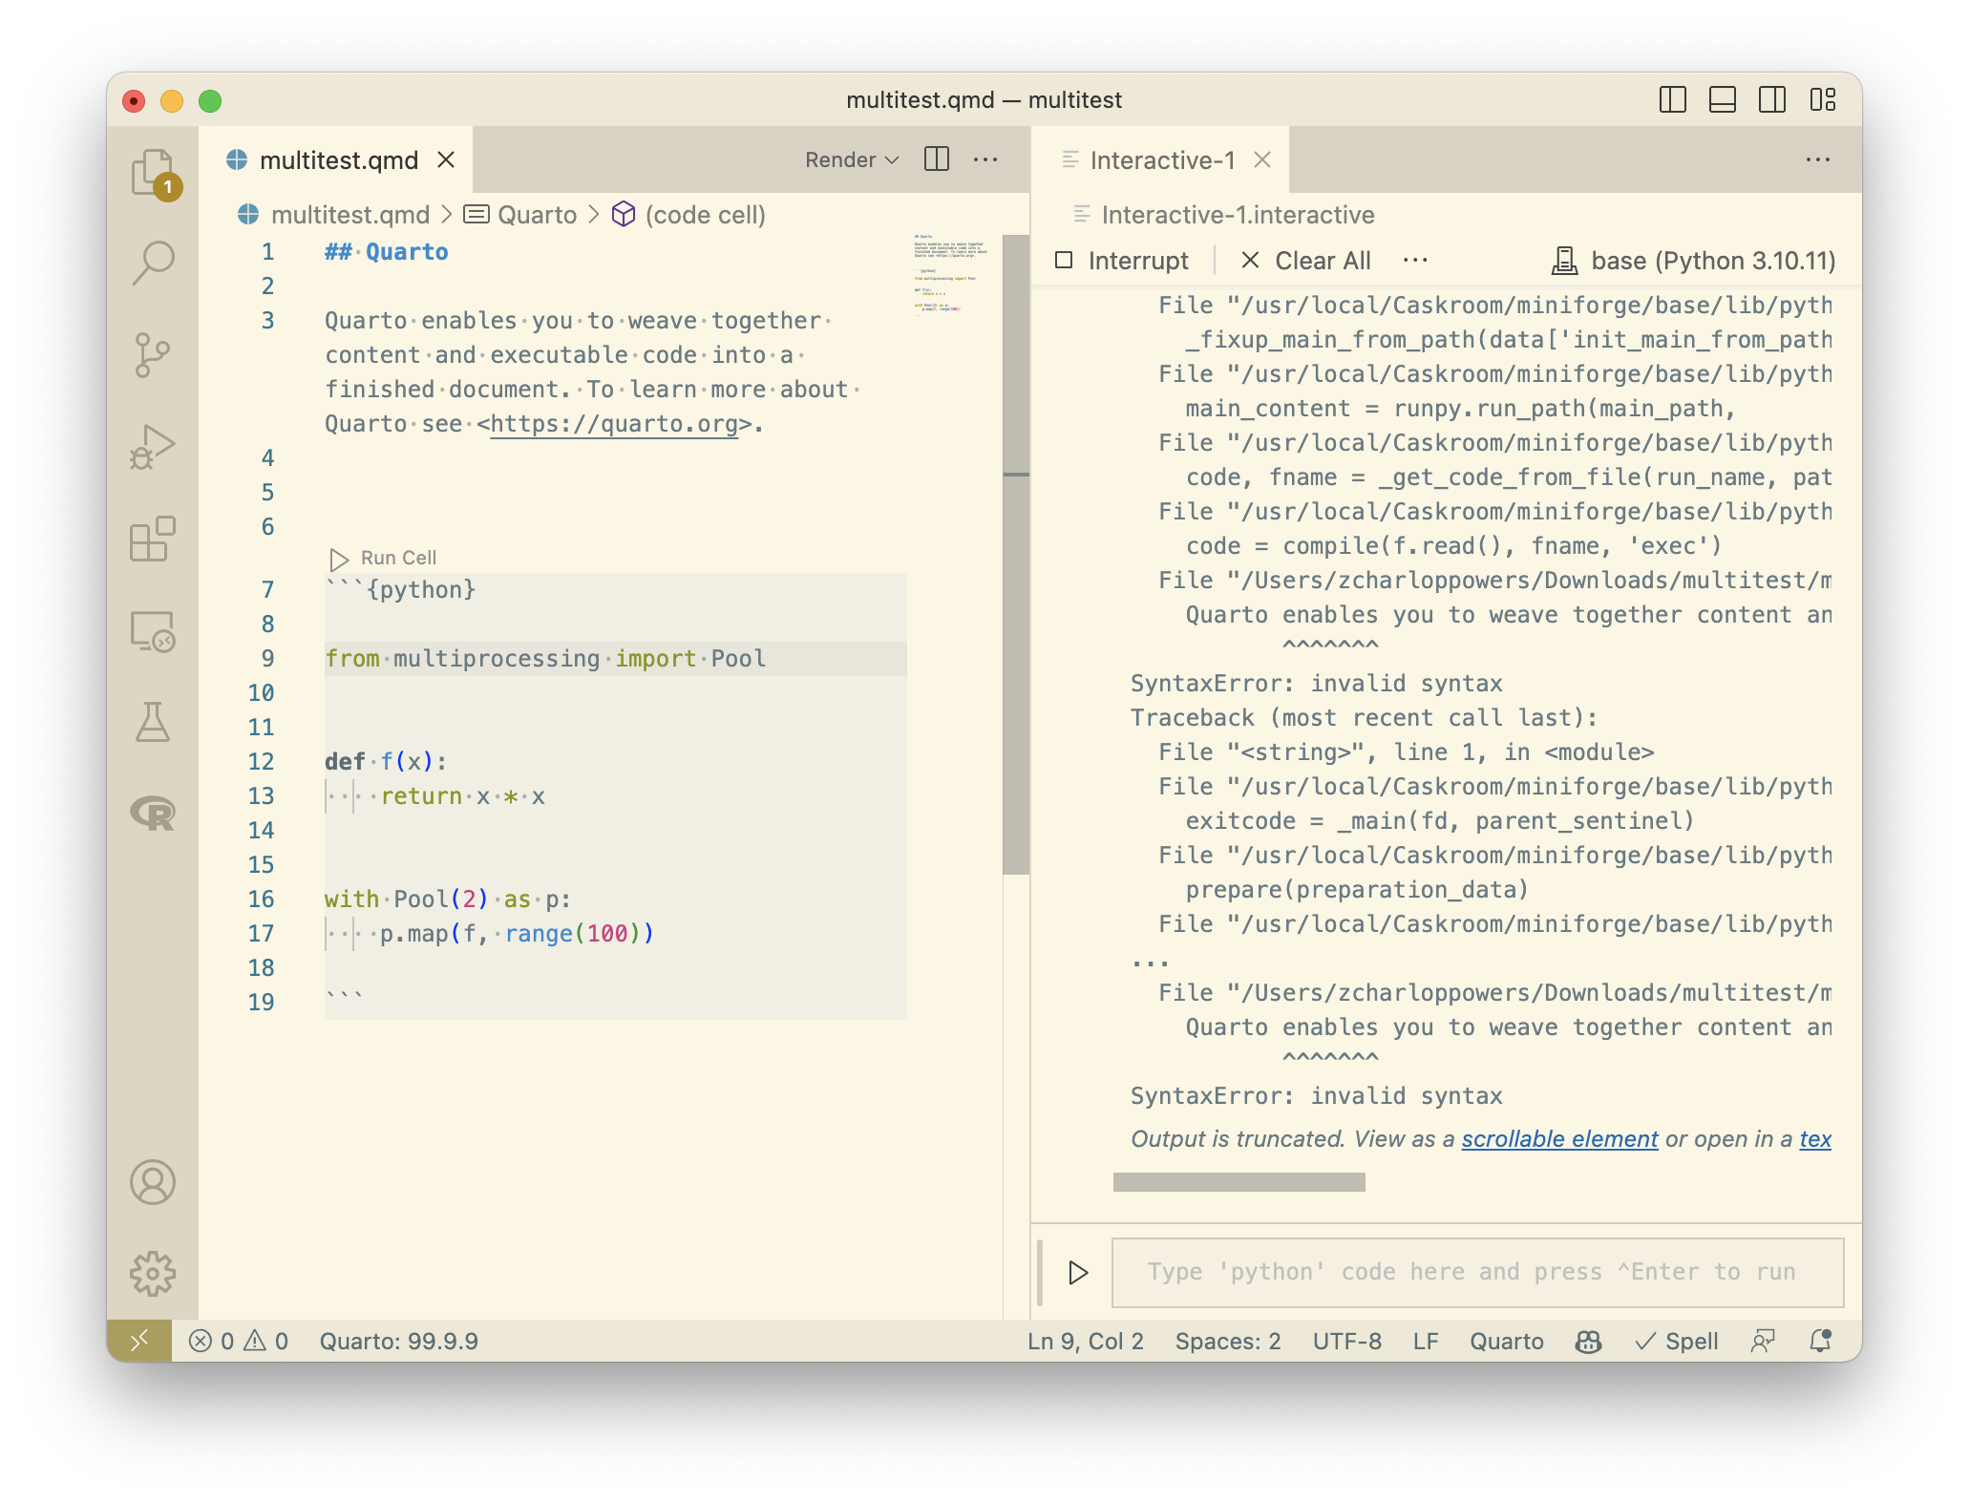Toggle the primary sidebar layout control
This screenshot has height=1503, width=1969.
[1673, 98]
